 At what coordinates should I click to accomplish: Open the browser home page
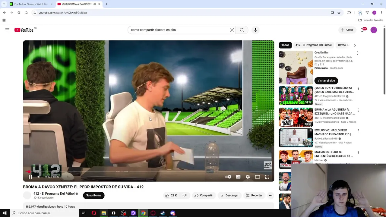[26, 13]
